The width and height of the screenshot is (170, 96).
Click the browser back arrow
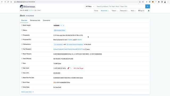[2, 2]
